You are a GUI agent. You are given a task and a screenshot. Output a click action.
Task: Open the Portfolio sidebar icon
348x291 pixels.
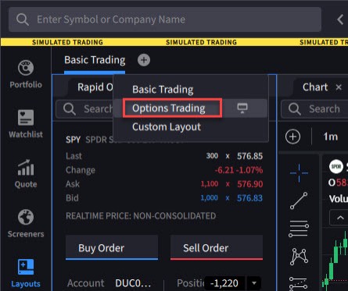click(26, 68)
